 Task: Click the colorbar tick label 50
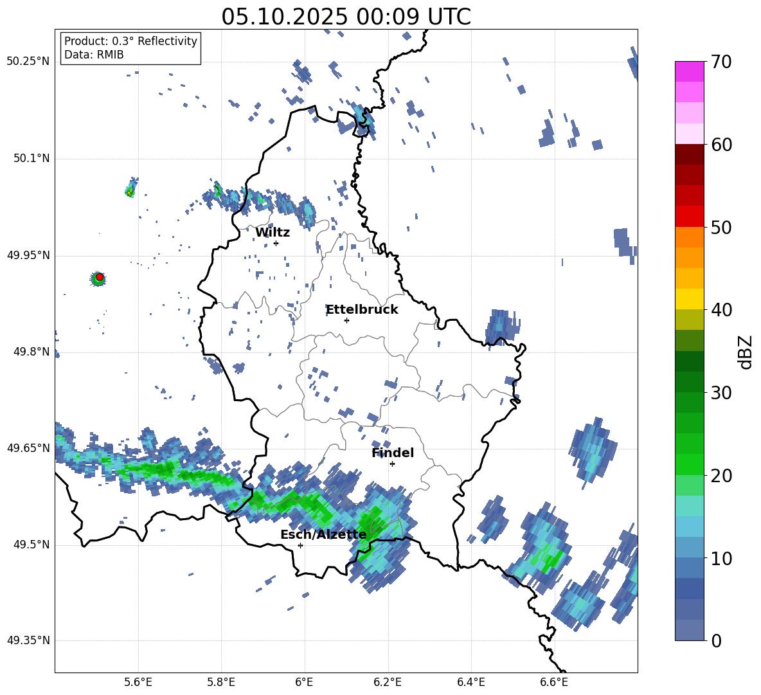(x=721, y=227)
